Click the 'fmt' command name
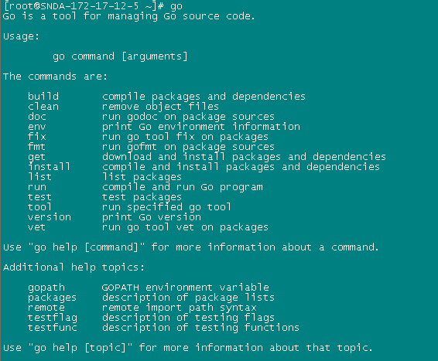The height and width of the screenshot is (361, 438). tap(36, 146)
